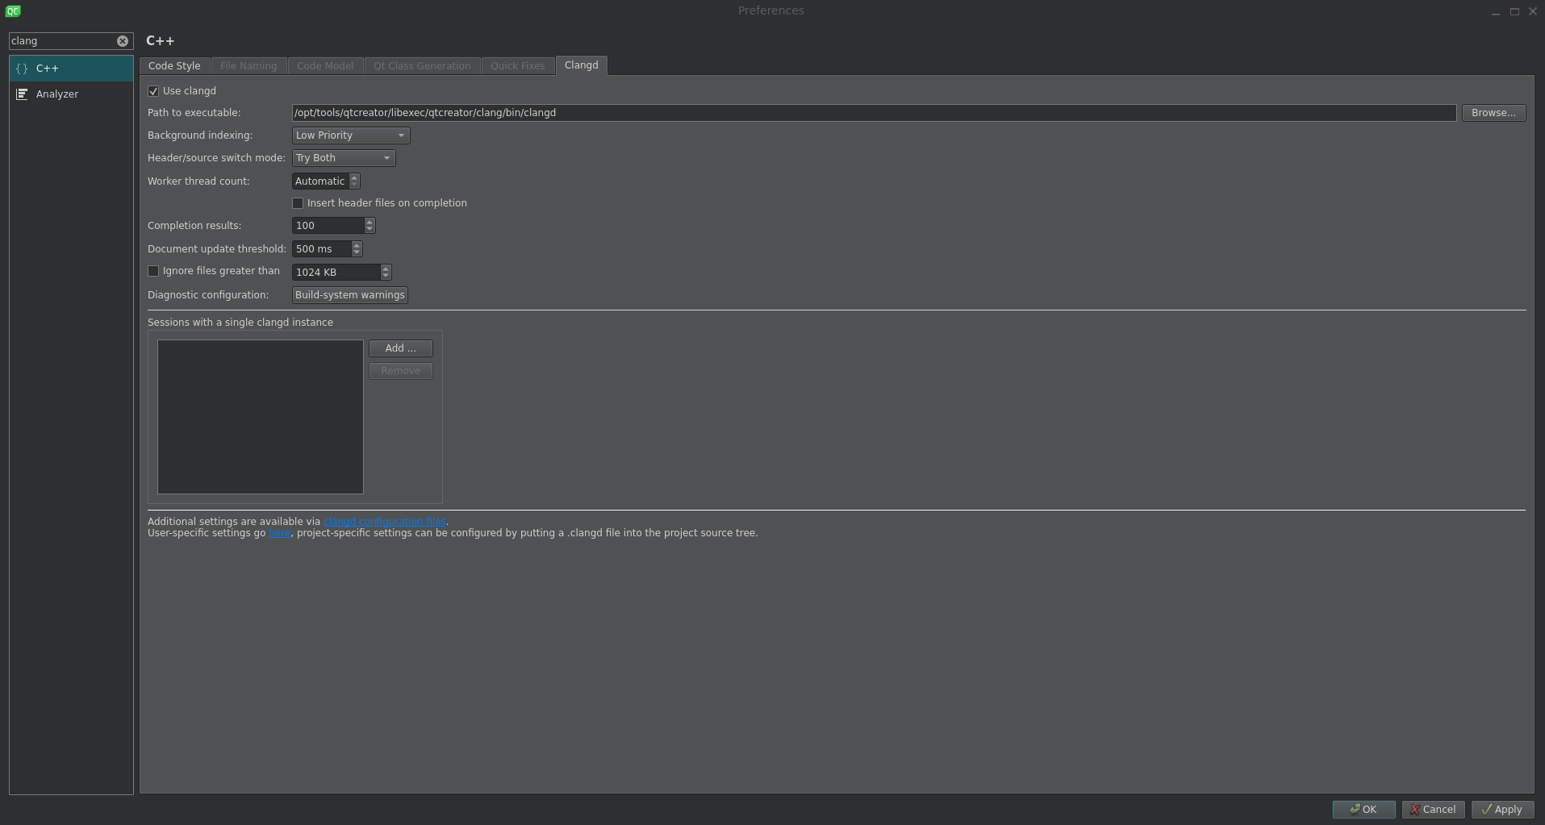
Task: Confirm preferences with OK
Action: coord(1363,810)
